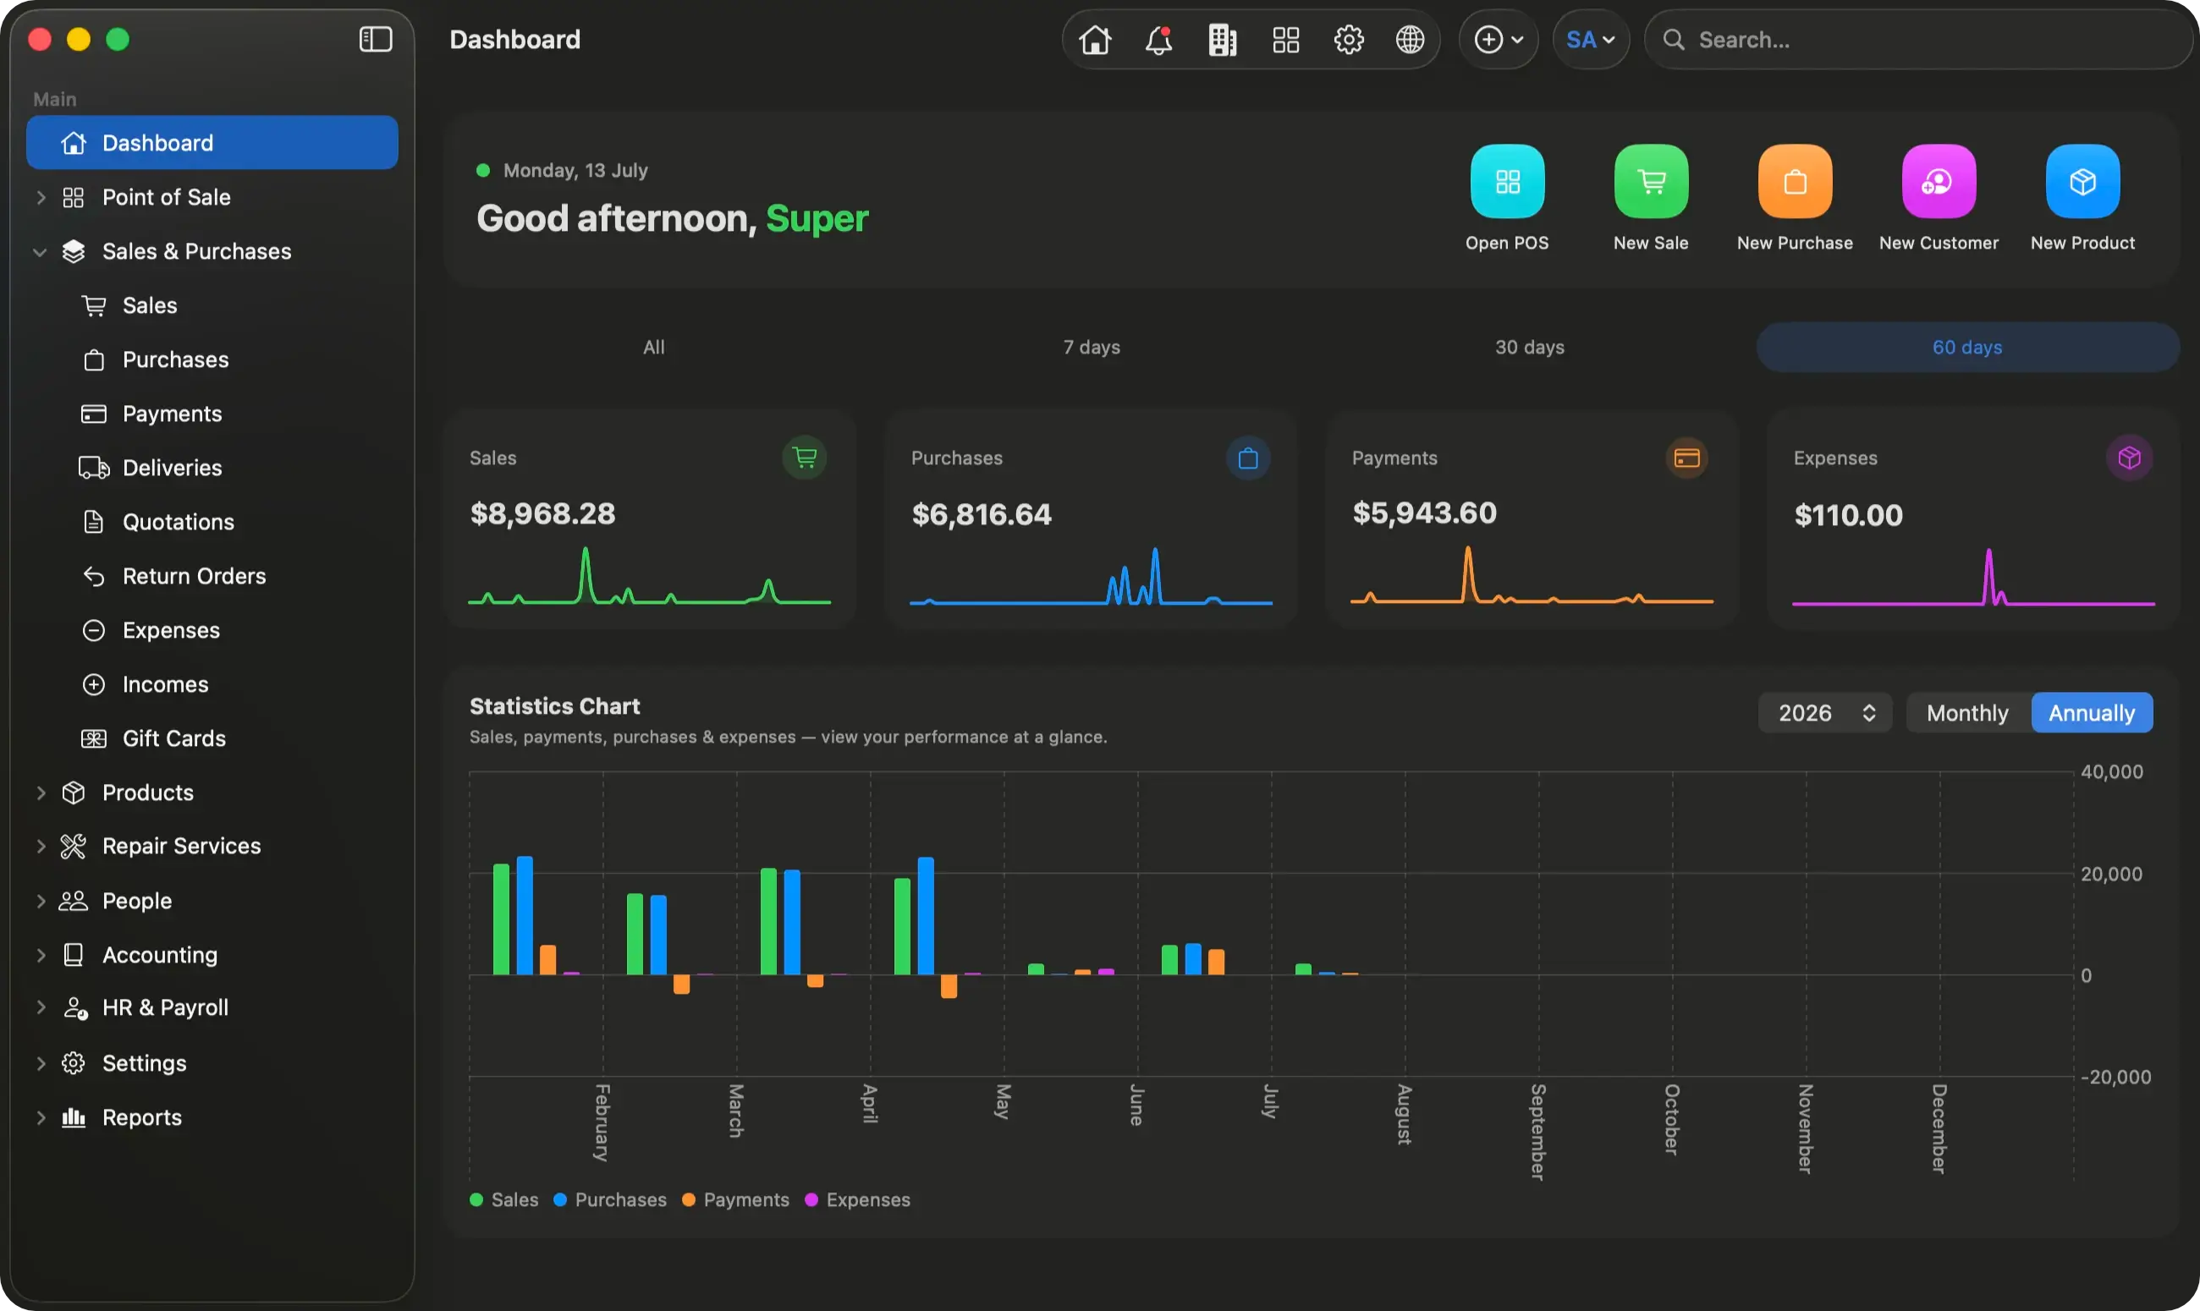Open Sales in the sidebar
This screenshot has height=1311, width=2200.
(212, 305)
